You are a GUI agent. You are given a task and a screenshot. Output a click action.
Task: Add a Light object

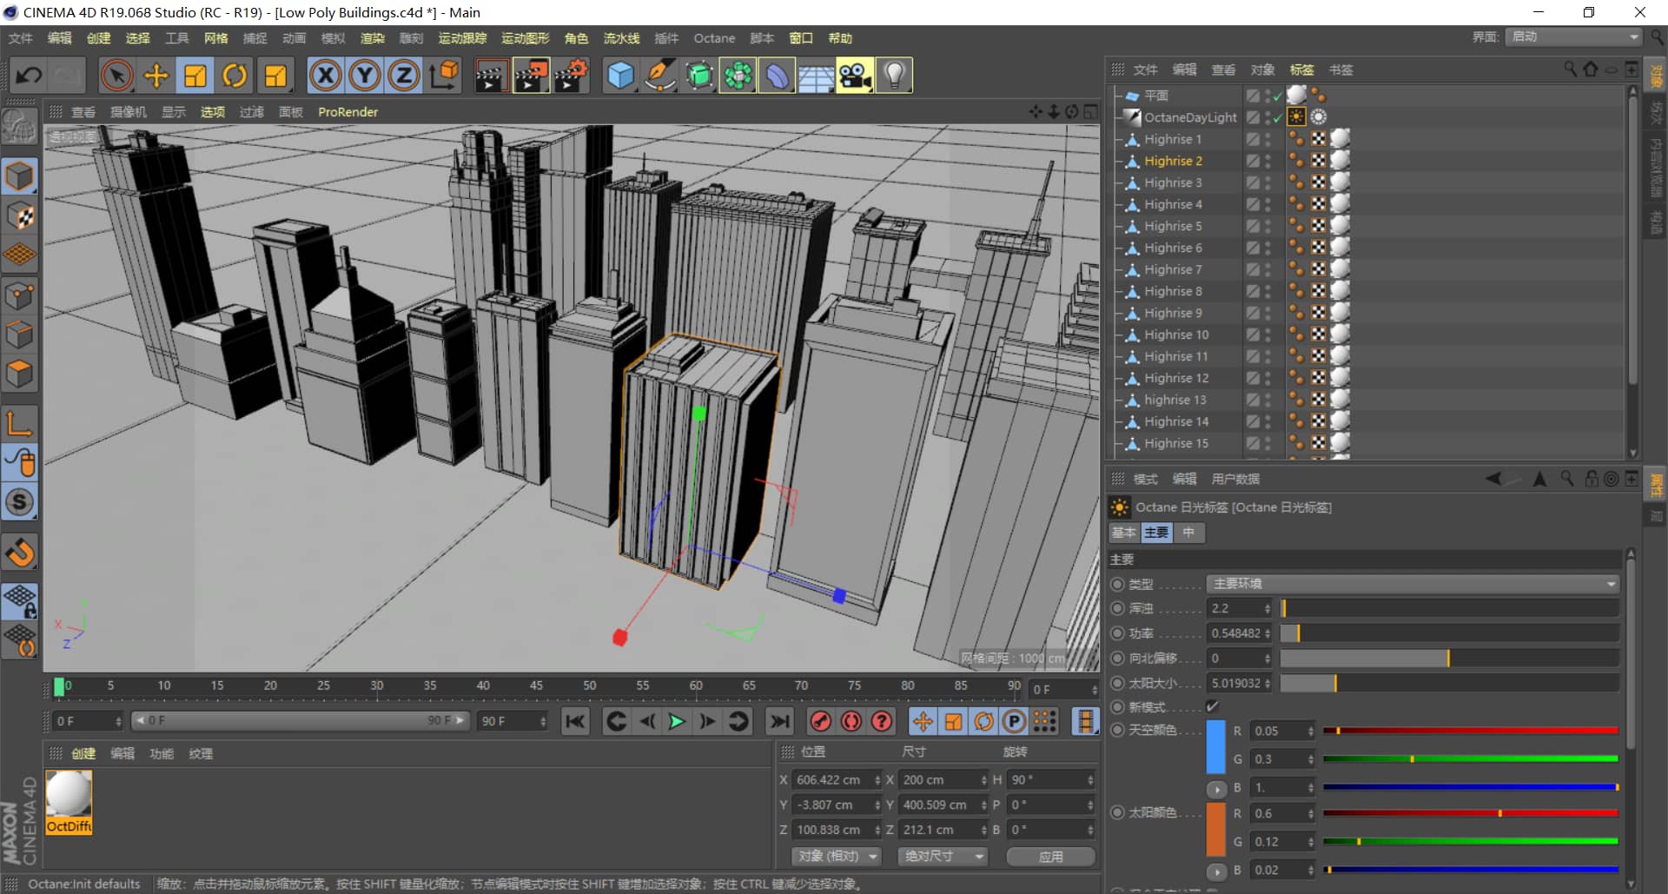tap(894, 76)
